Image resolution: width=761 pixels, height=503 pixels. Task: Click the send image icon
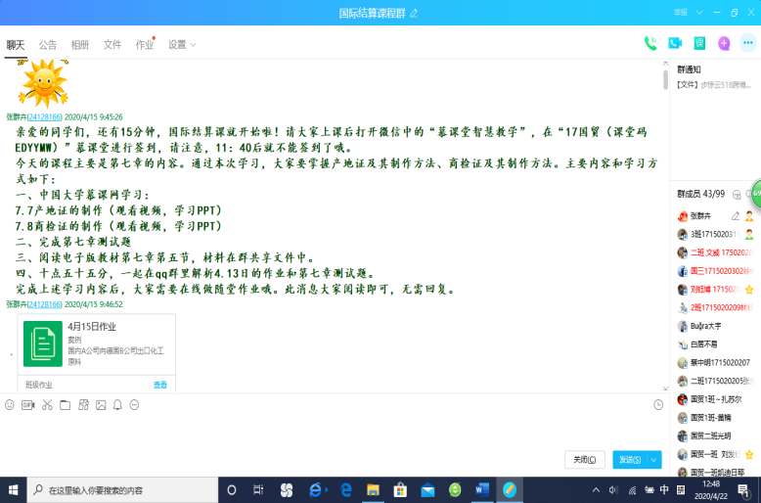coord(100,404)
